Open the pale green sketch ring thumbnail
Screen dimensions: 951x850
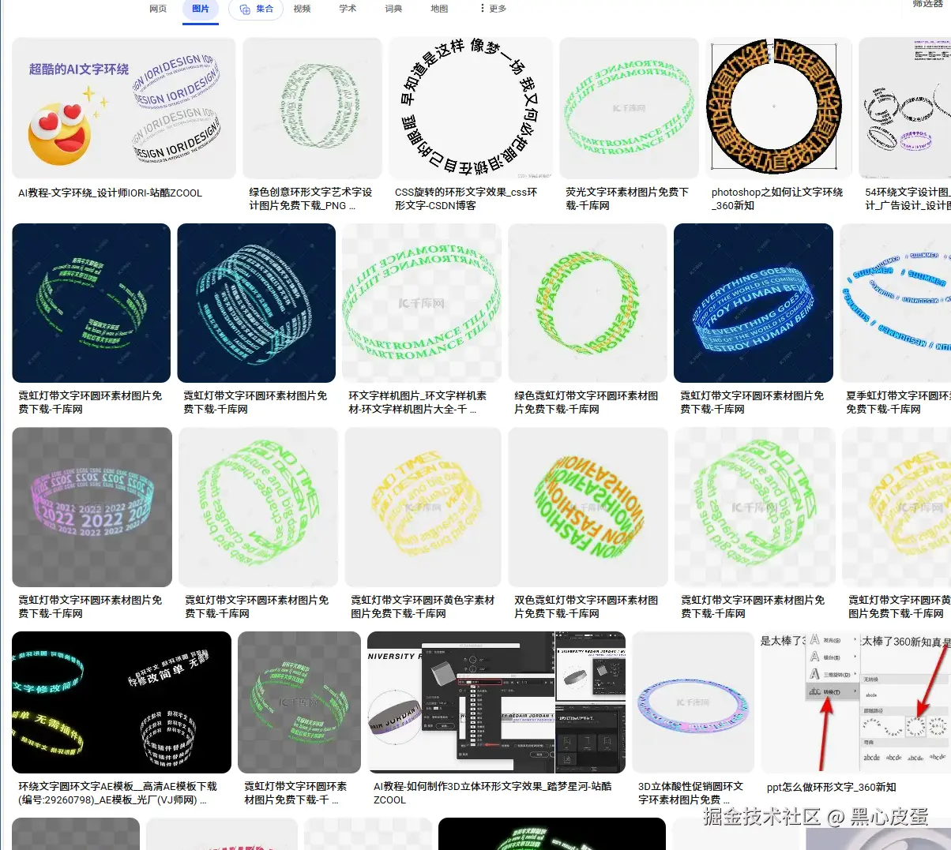pos(313,108)
